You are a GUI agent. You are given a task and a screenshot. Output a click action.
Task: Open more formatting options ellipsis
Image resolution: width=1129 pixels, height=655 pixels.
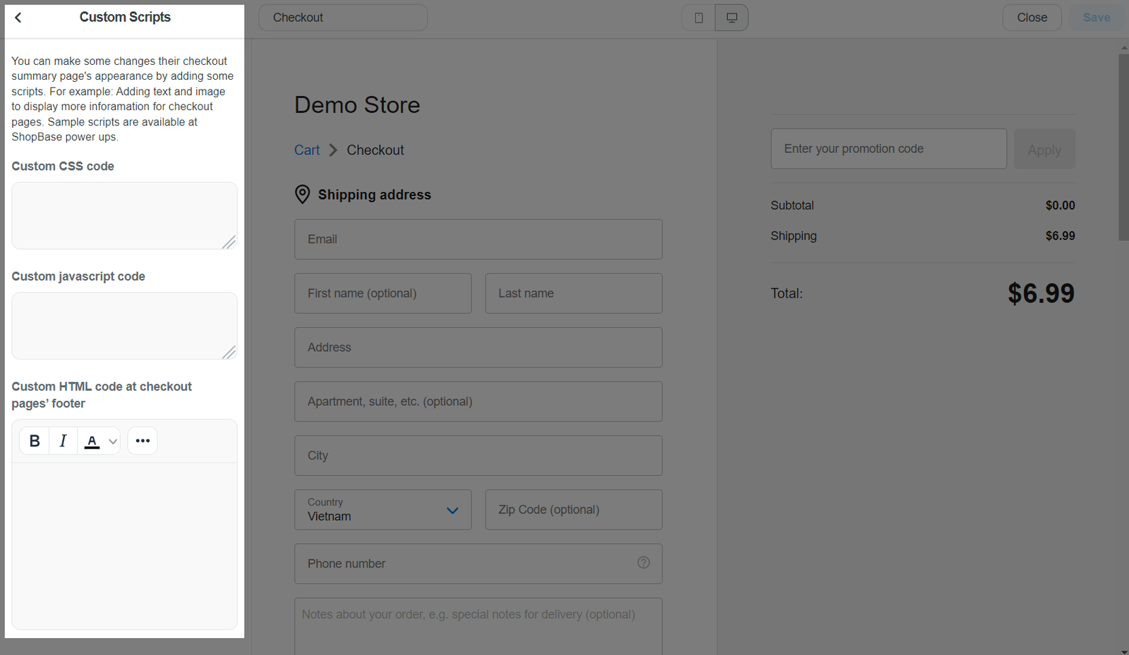coord(143,441)
